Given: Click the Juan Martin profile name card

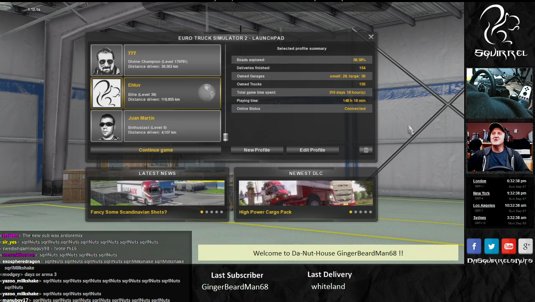Looking at the screenshot, I should tap(172, 126).
